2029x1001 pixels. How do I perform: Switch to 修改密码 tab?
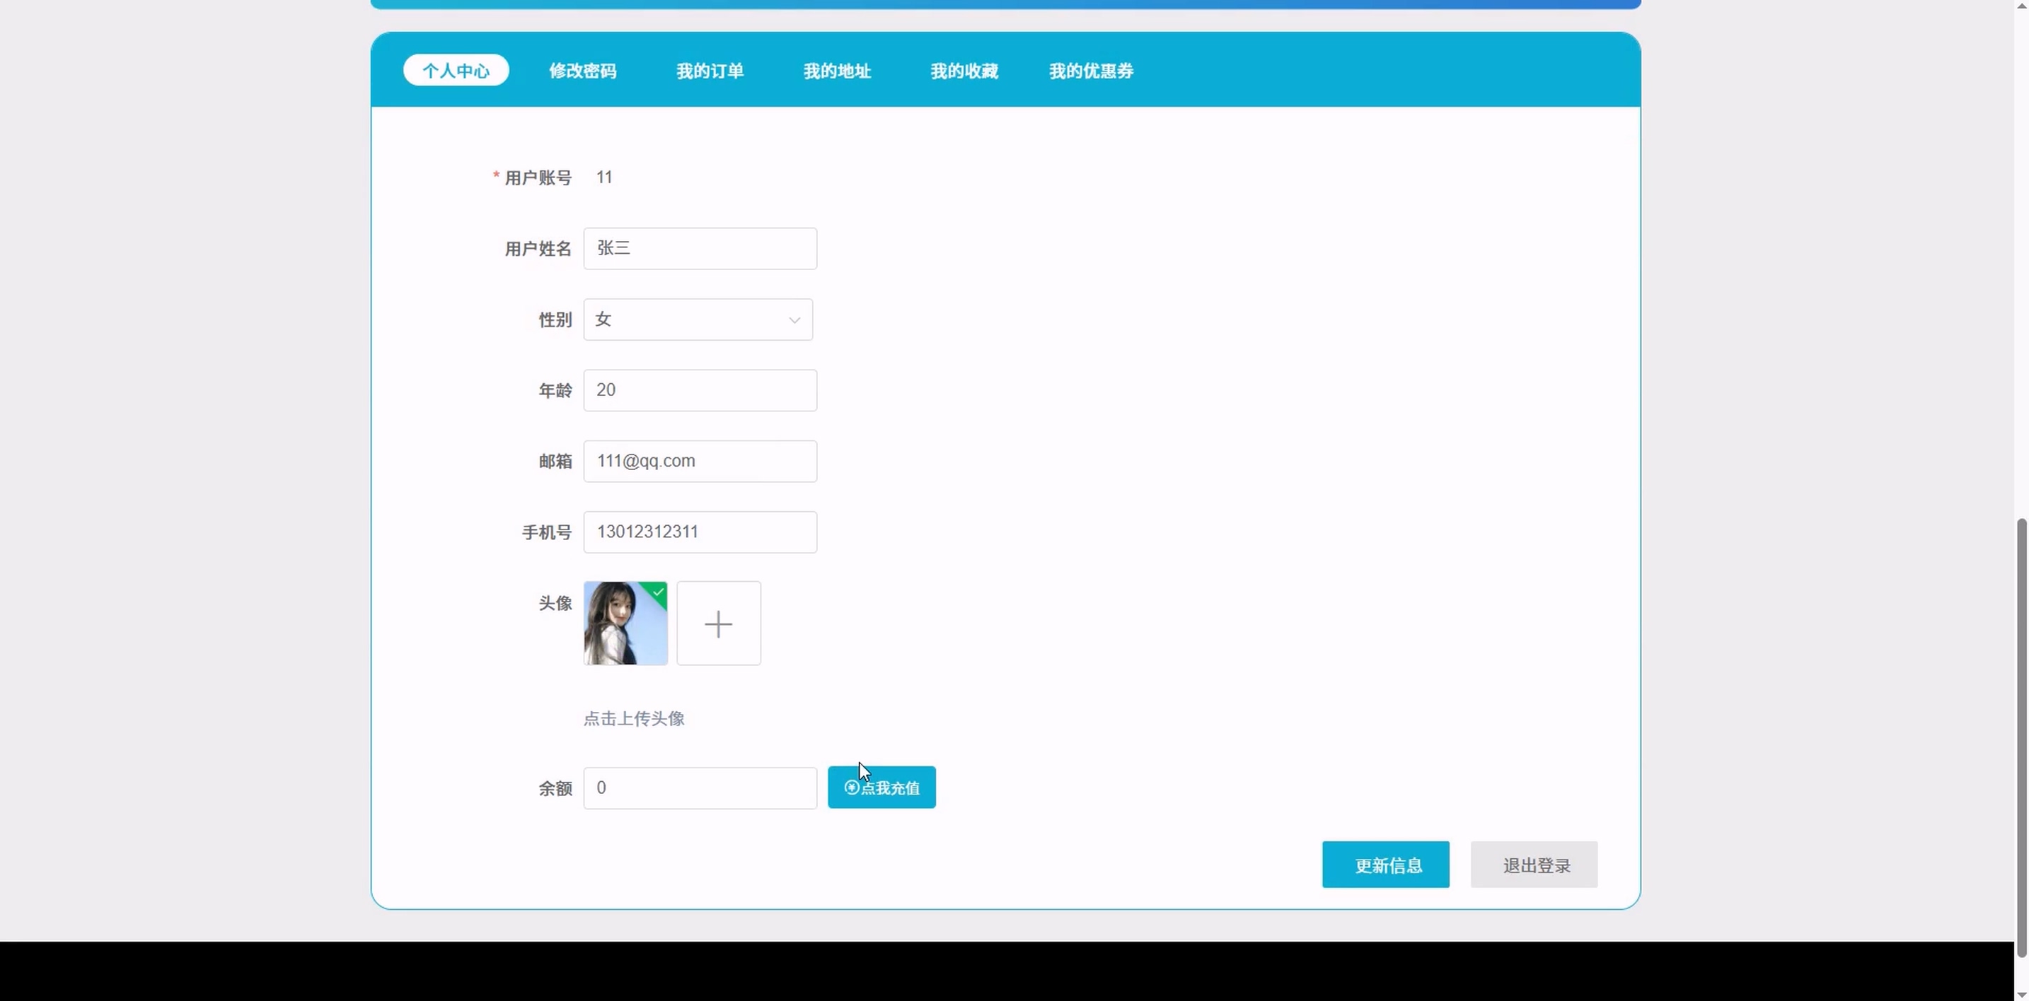point(582,71)
